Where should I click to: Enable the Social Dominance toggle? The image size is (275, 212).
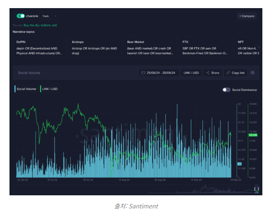[x=226, y=90]
